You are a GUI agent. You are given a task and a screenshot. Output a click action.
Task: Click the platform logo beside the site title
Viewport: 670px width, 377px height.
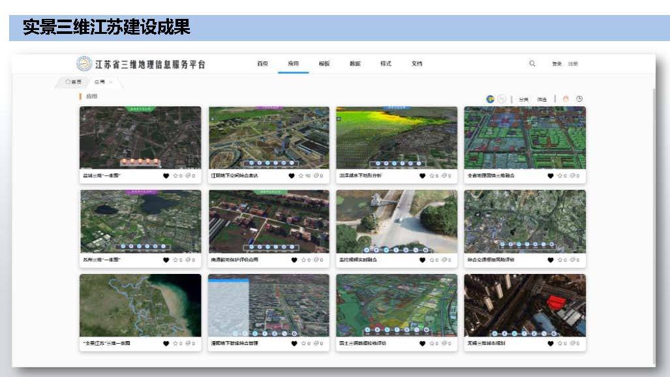coord(85,64)
